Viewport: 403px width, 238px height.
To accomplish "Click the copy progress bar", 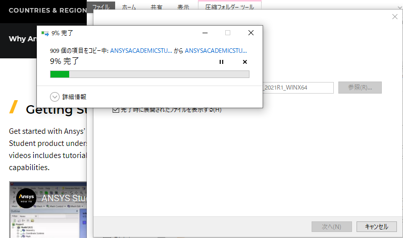I will coord(149,74).
